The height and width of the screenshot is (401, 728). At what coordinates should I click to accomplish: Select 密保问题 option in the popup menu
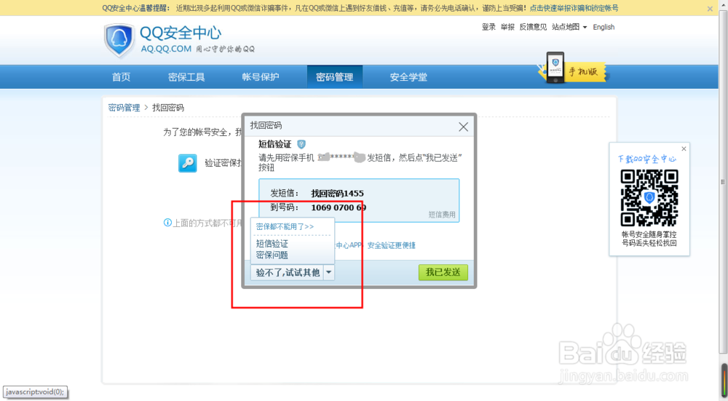coord(272,255)
